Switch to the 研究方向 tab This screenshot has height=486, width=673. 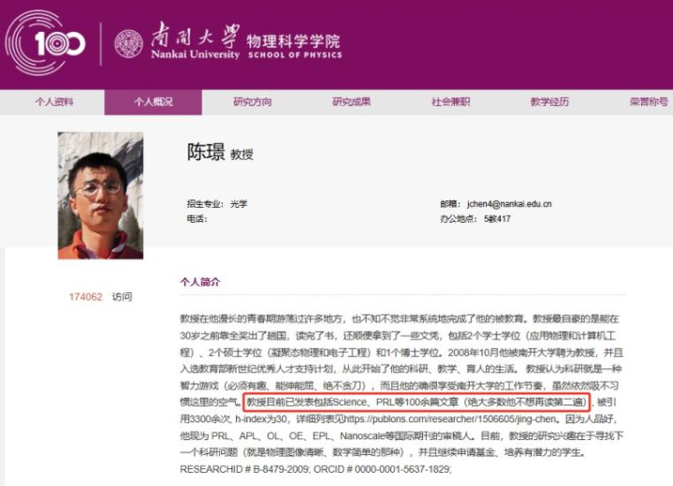253,102
